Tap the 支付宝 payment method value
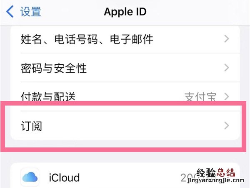 click(x=200, y=97)
